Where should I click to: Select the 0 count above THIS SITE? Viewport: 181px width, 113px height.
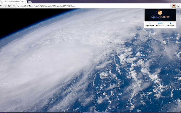tap(150, 23)
